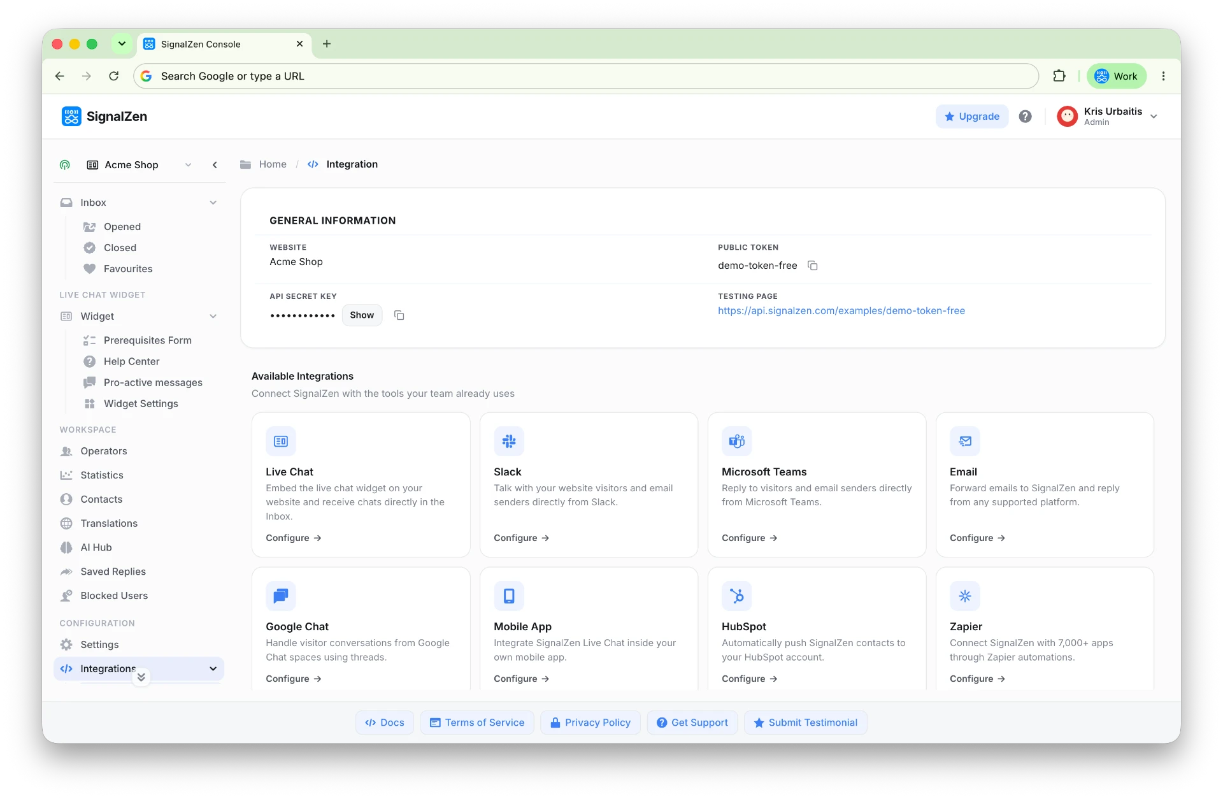Screen dimensions: 1223x799
Task: Click Kris Urbaitis avatar image
Action: [1067, 116]
